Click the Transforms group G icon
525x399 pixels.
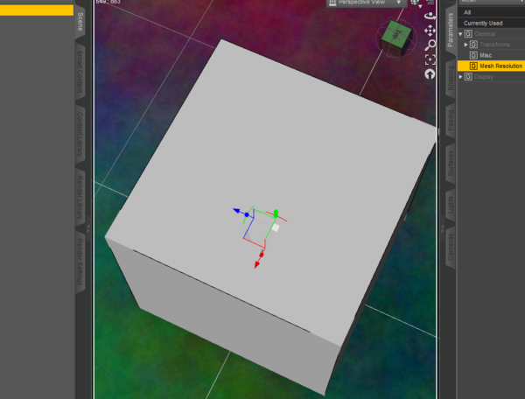(473, 45)
